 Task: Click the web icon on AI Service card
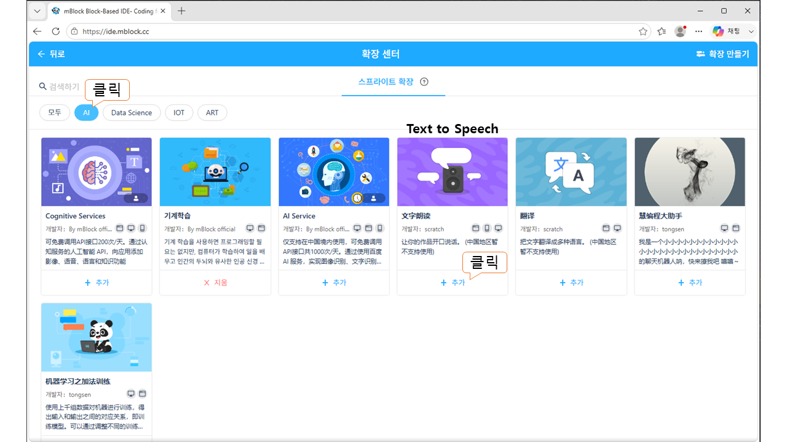[368, 228]
